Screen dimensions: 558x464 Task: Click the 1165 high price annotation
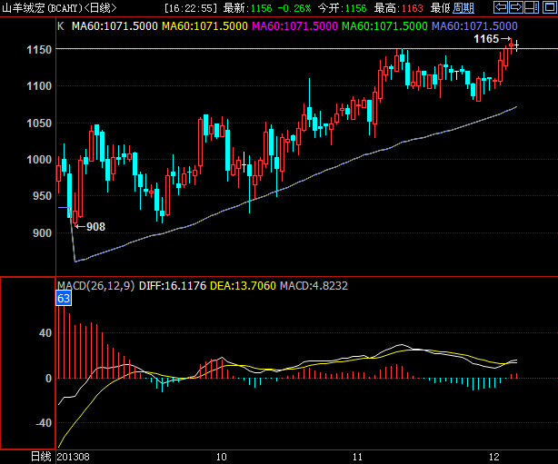pyautogui.click(x=486, y=39)
